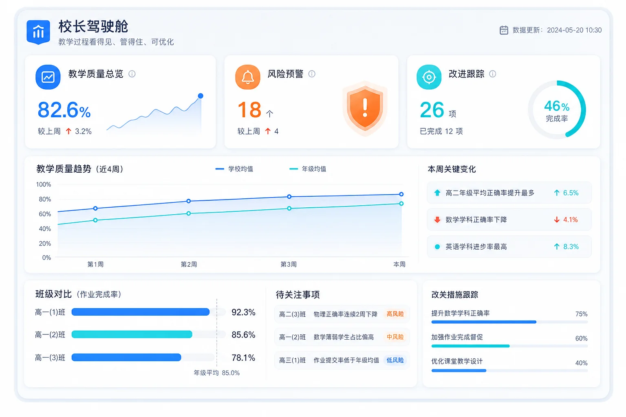Click the 低风险 tag
Screen dimensions: 626x417
tap(395, 360)
